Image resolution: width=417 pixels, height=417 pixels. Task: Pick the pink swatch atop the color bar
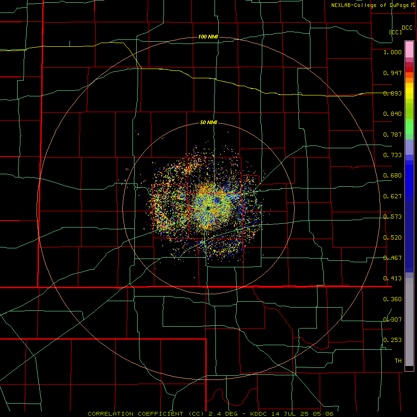409,49
